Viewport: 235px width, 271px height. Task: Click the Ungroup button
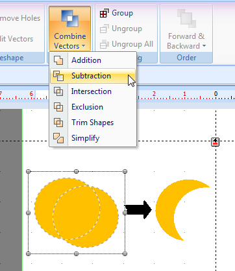(x=121, y=29)
